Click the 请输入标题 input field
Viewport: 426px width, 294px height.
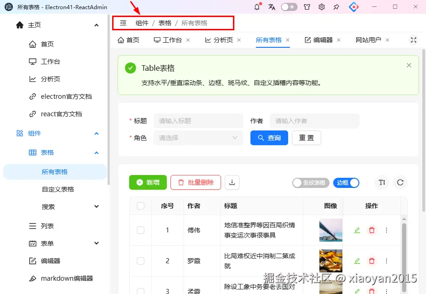pyautogui.click(x=198, y=121)
